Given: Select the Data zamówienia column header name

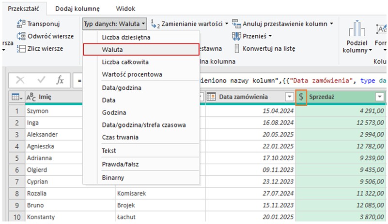Looking at the screenshot, I should [x=243, y=97].
